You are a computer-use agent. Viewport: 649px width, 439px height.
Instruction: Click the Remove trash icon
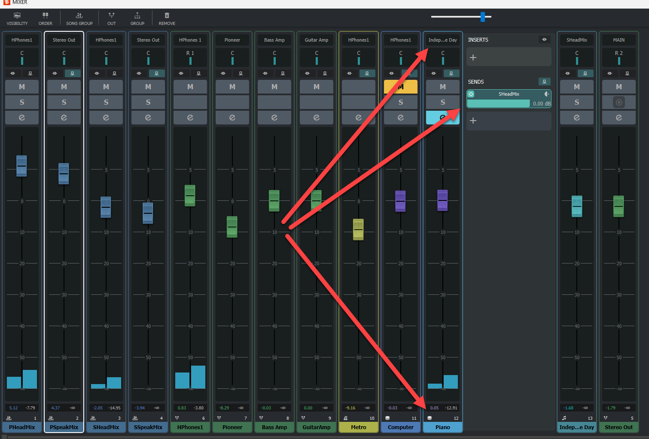coord(167,18)
